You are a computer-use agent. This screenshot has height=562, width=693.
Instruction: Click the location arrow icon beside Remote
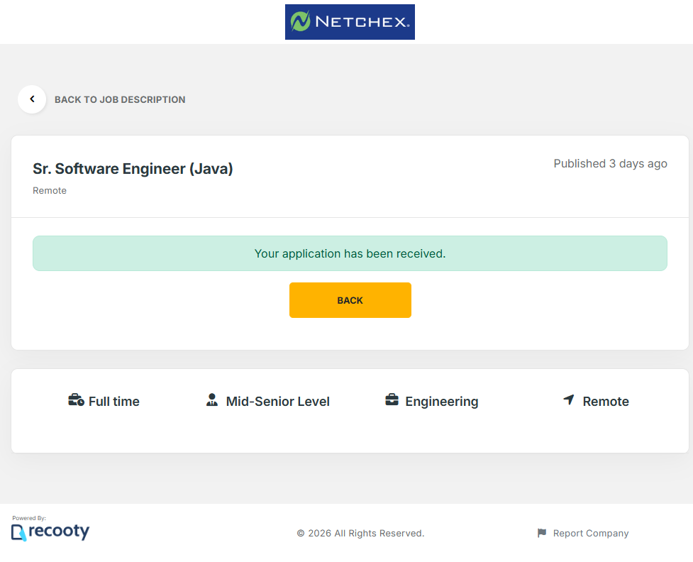click(569, 401)
